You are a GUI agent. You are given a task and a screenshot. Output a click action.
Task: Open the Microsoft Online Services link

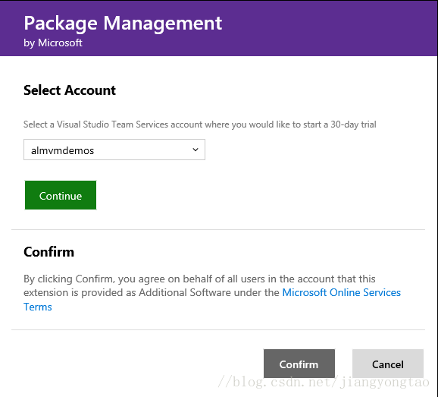pos(341,292)
